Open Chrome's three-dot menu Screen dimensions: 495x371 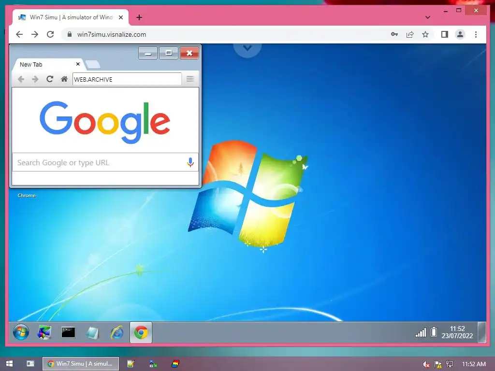476,34
